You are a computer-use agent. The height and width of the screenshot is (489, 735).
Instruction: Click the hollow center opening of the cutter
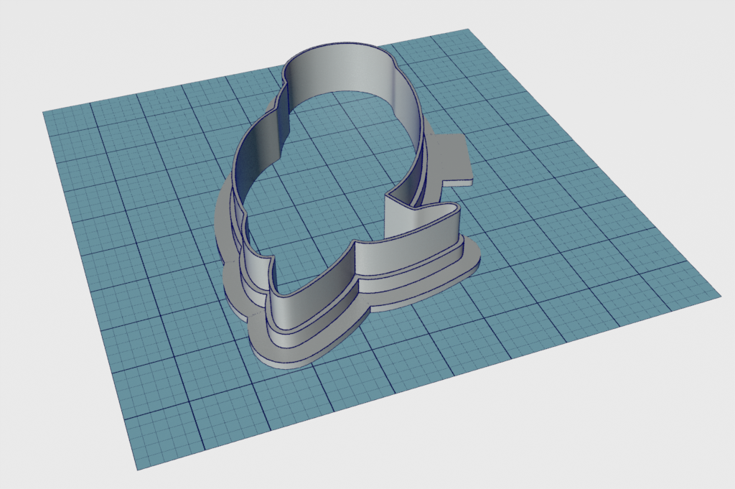coord(323,187)
